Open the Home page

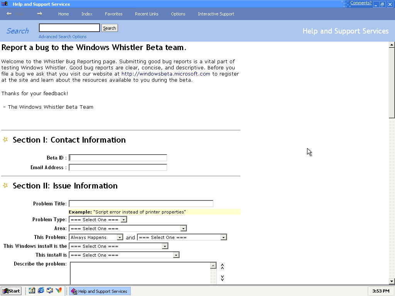(64, 14)
